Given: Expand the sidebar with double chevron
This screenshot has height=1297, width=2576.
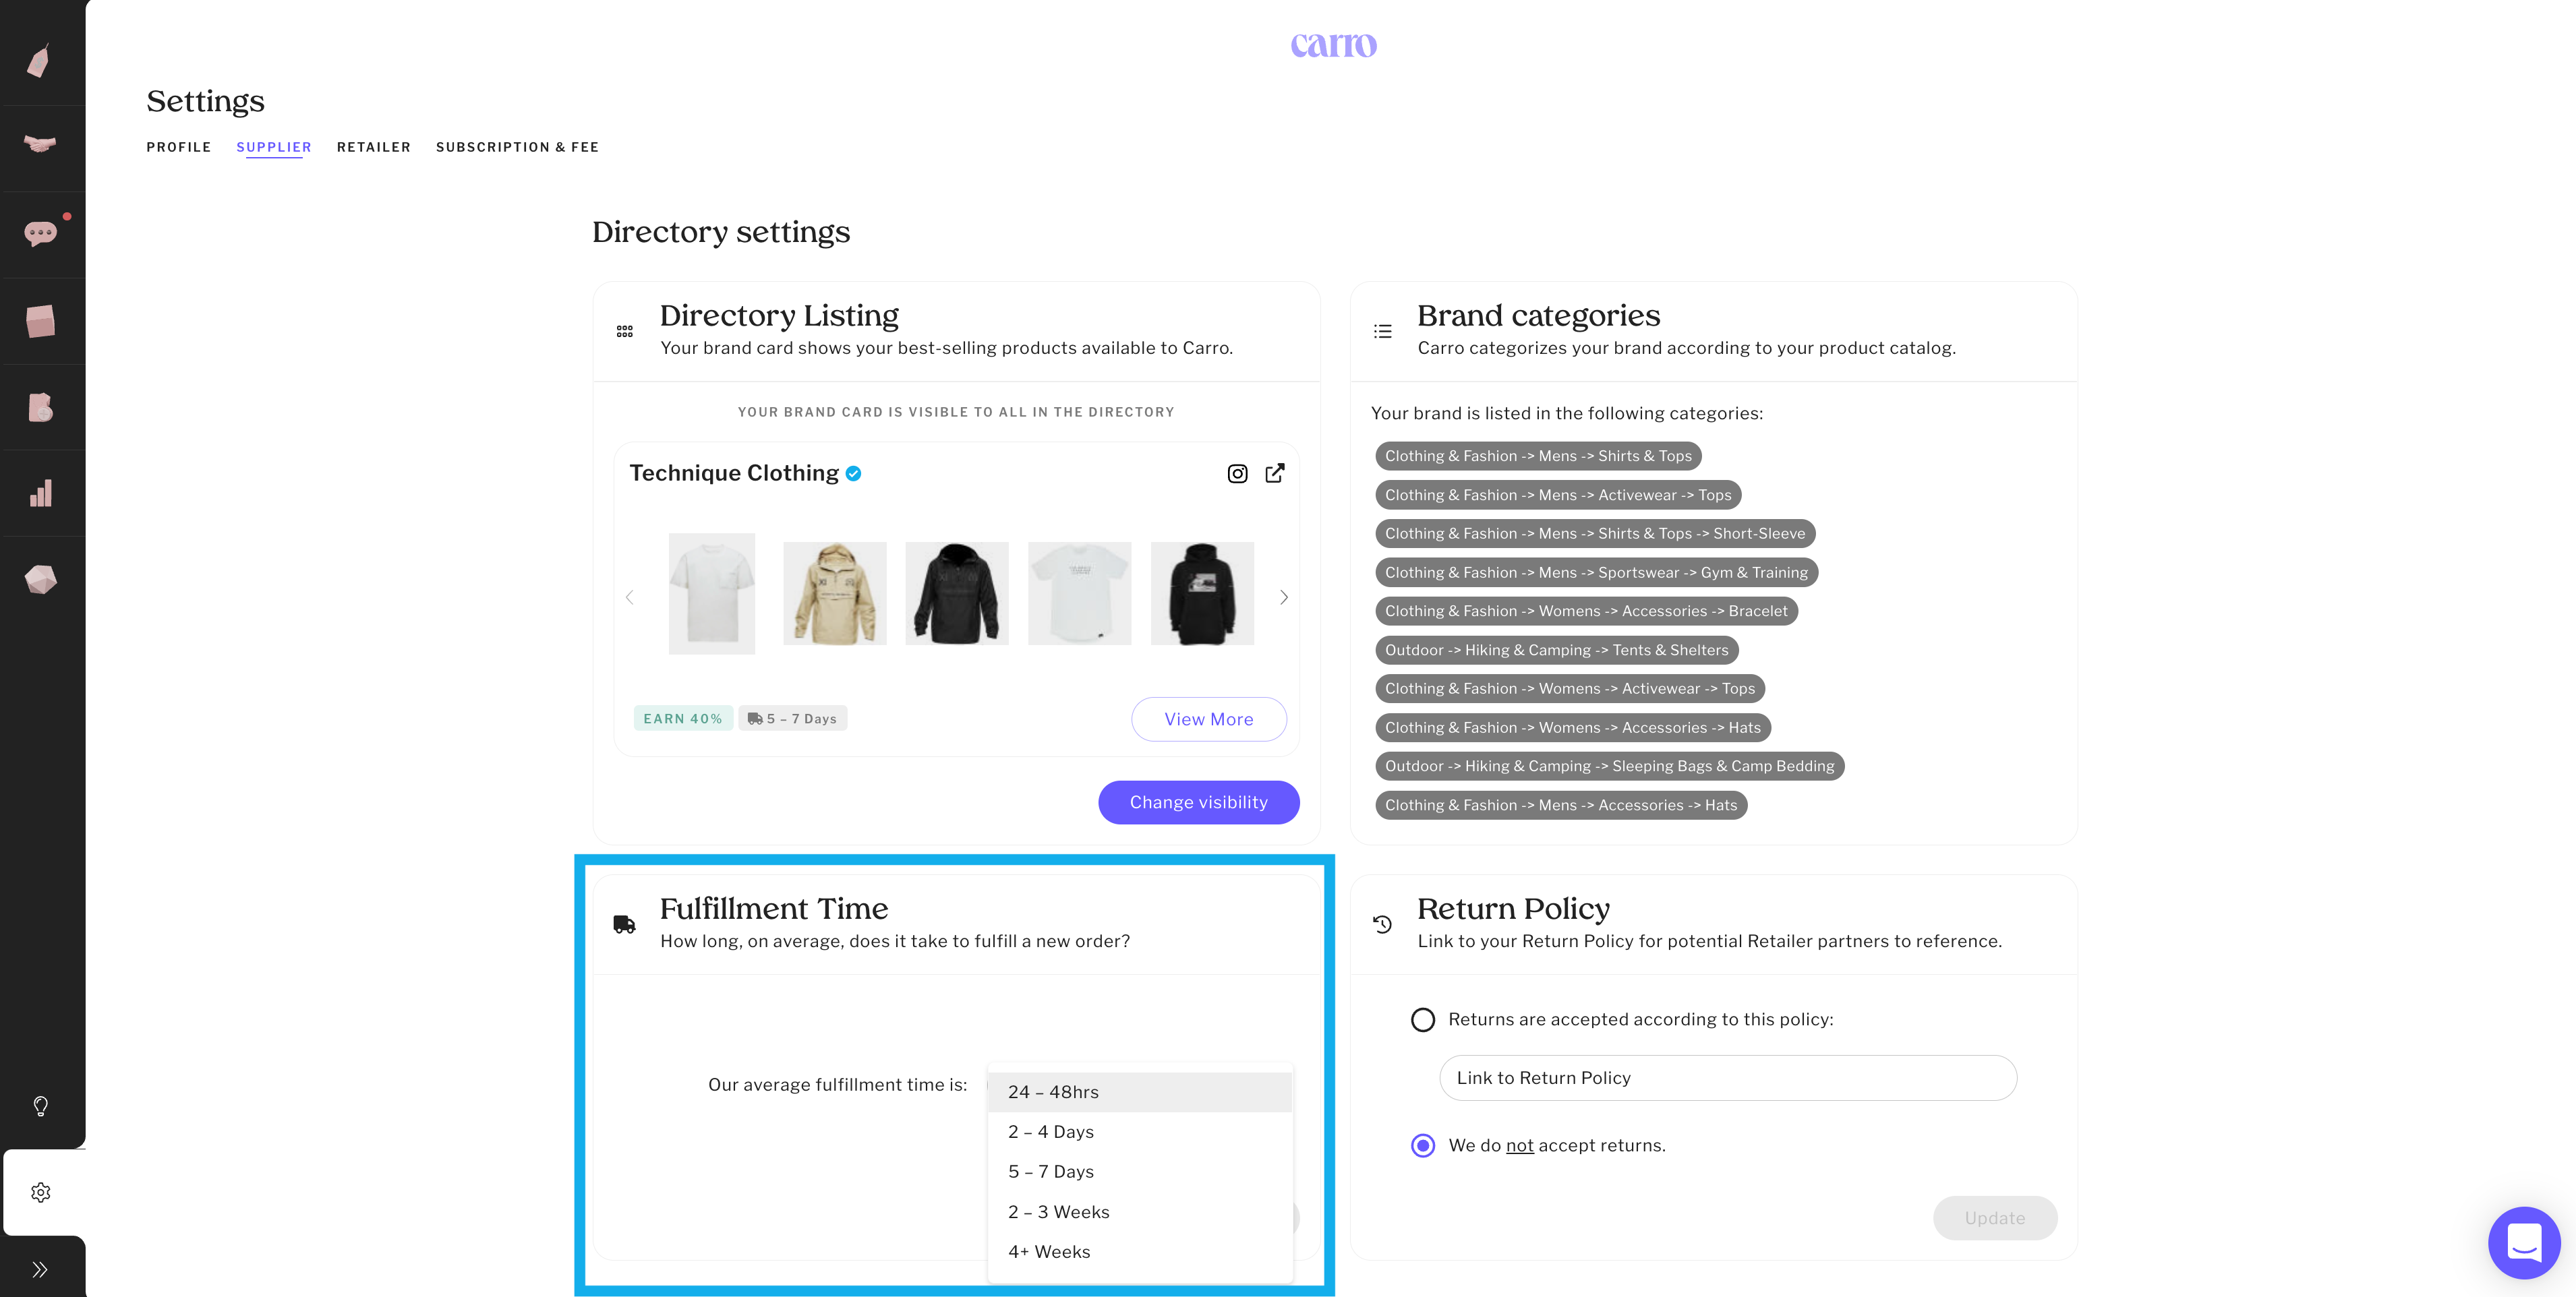Looking at the screenshot, I should tap(40, 1269).
